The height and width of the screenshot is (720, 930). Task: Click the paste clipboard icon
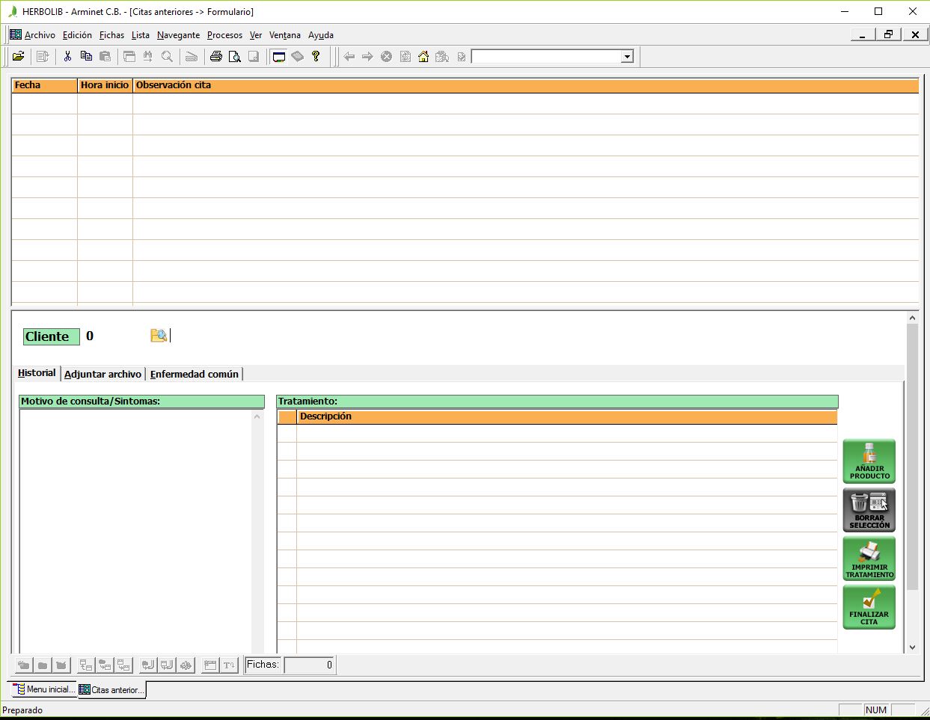click(105, 56)
